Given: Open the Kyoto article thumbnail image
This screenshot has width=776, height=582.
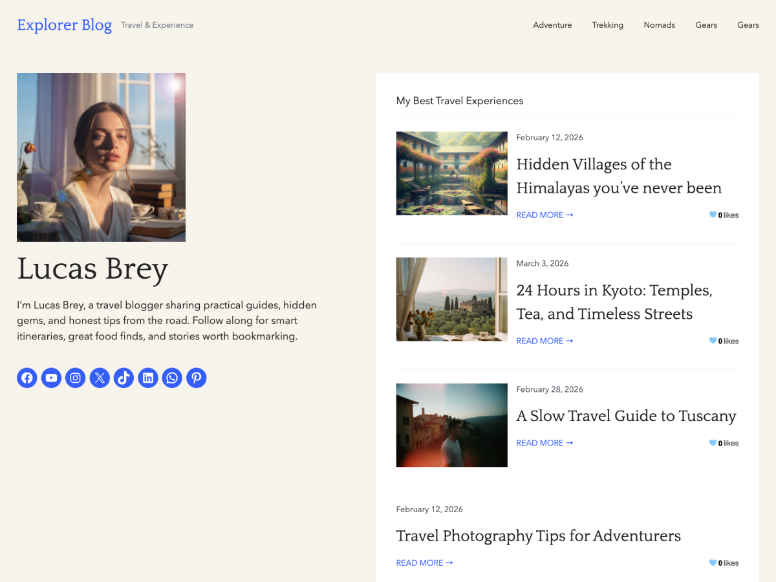Looking at the screenshot, I should (451, 299).
